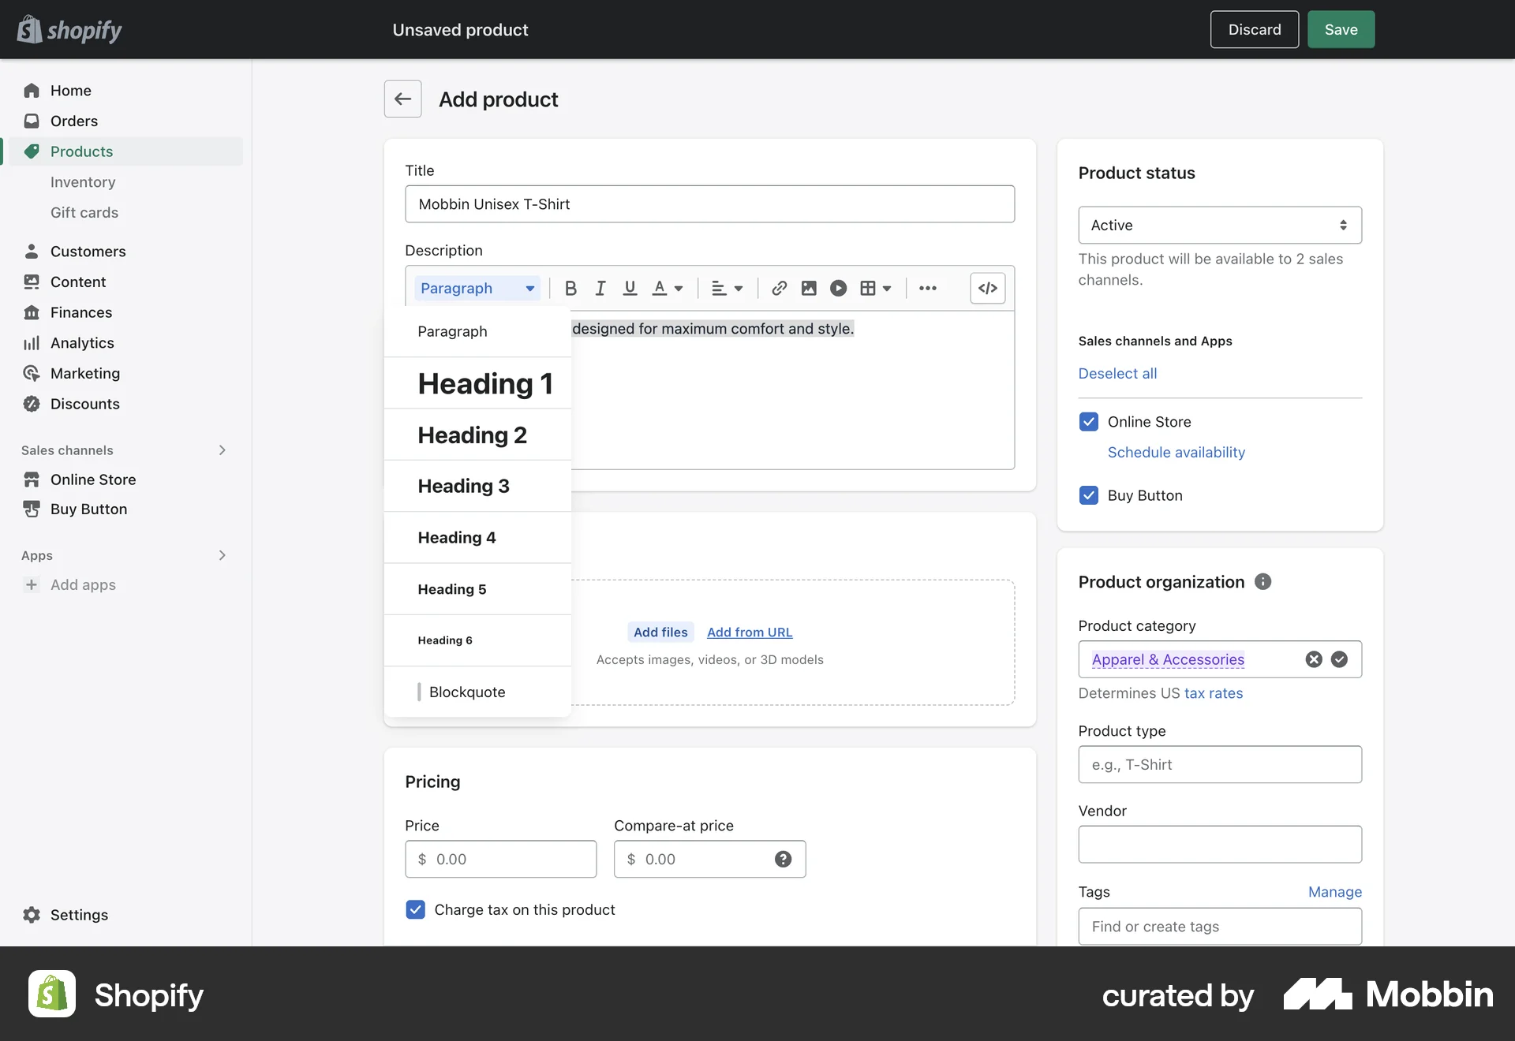Viewport: 1515px width, 1041px height.
Task: Insert a video using the video icon
Action: click(838, 288)
